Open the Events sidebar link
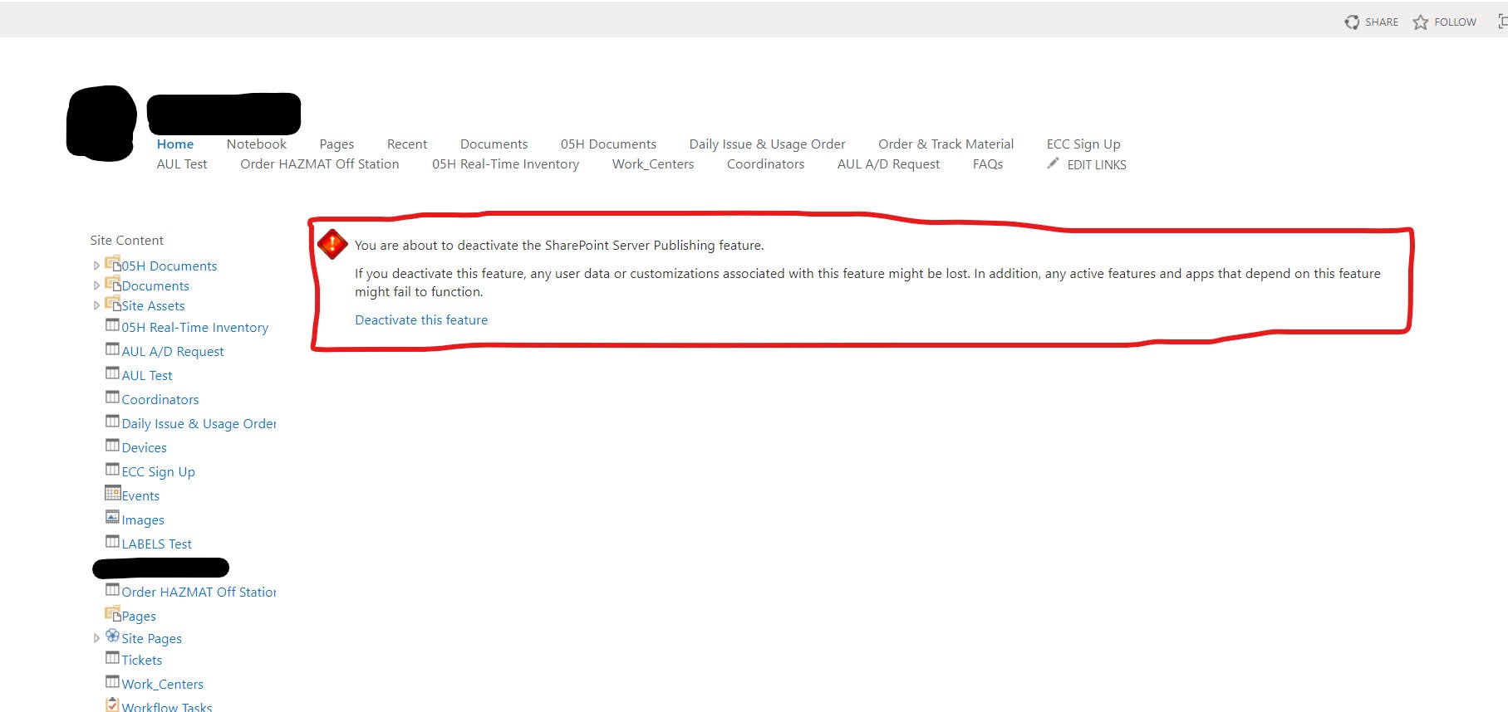Image resolution: width=1508 pixels, height=712 pixels. 140,495
